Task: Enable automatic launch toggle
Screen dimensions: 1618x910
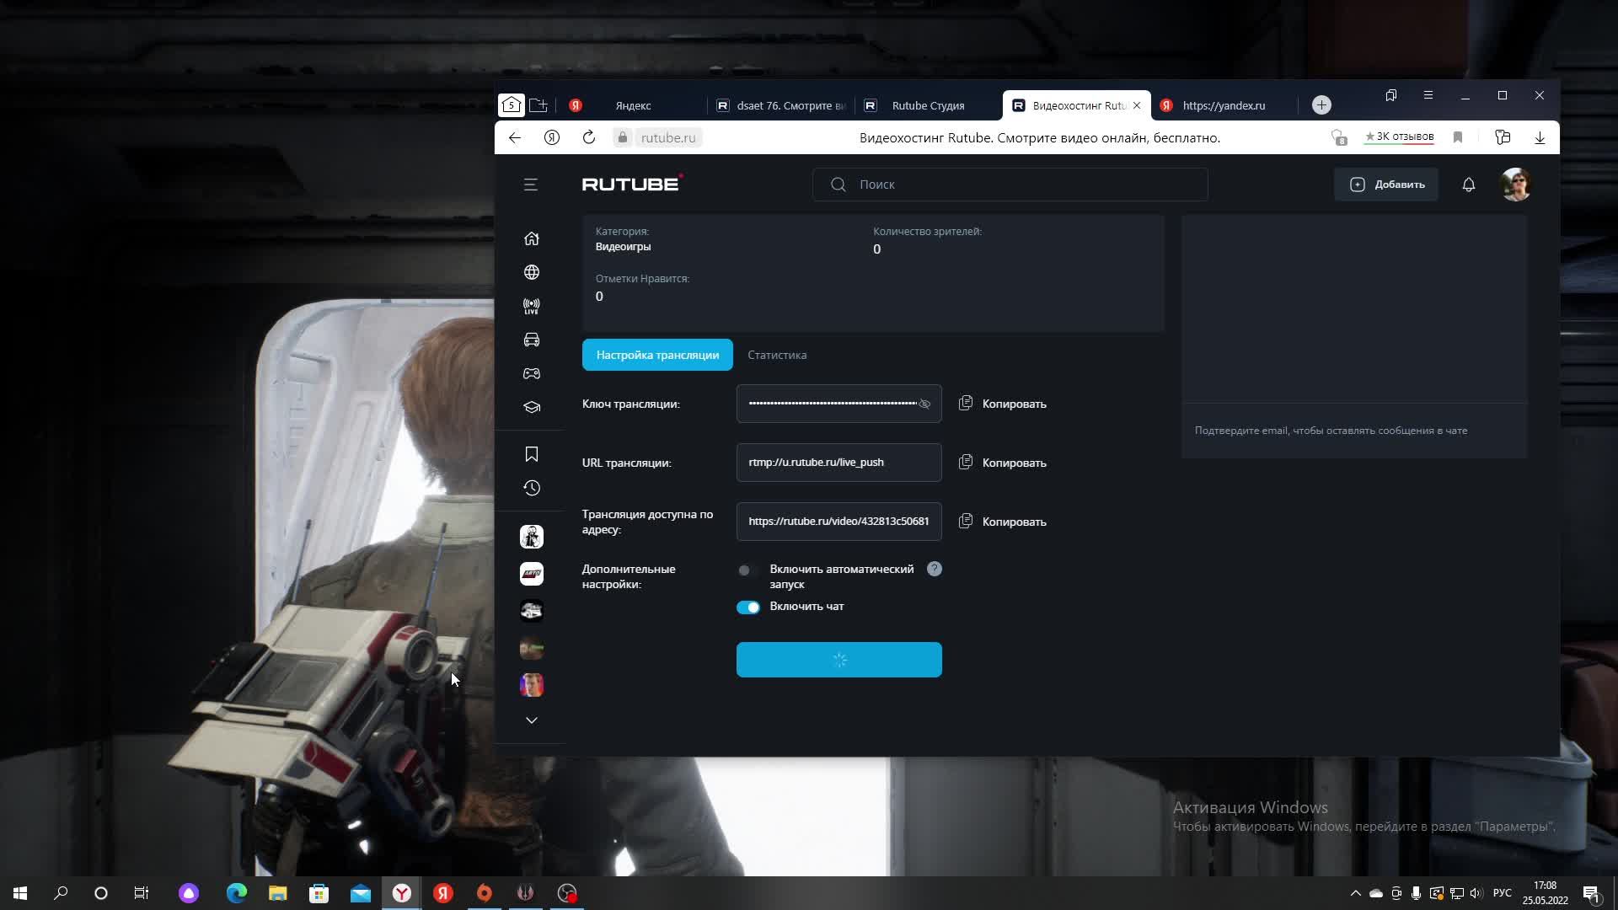Action: click(x=747, y=570)
